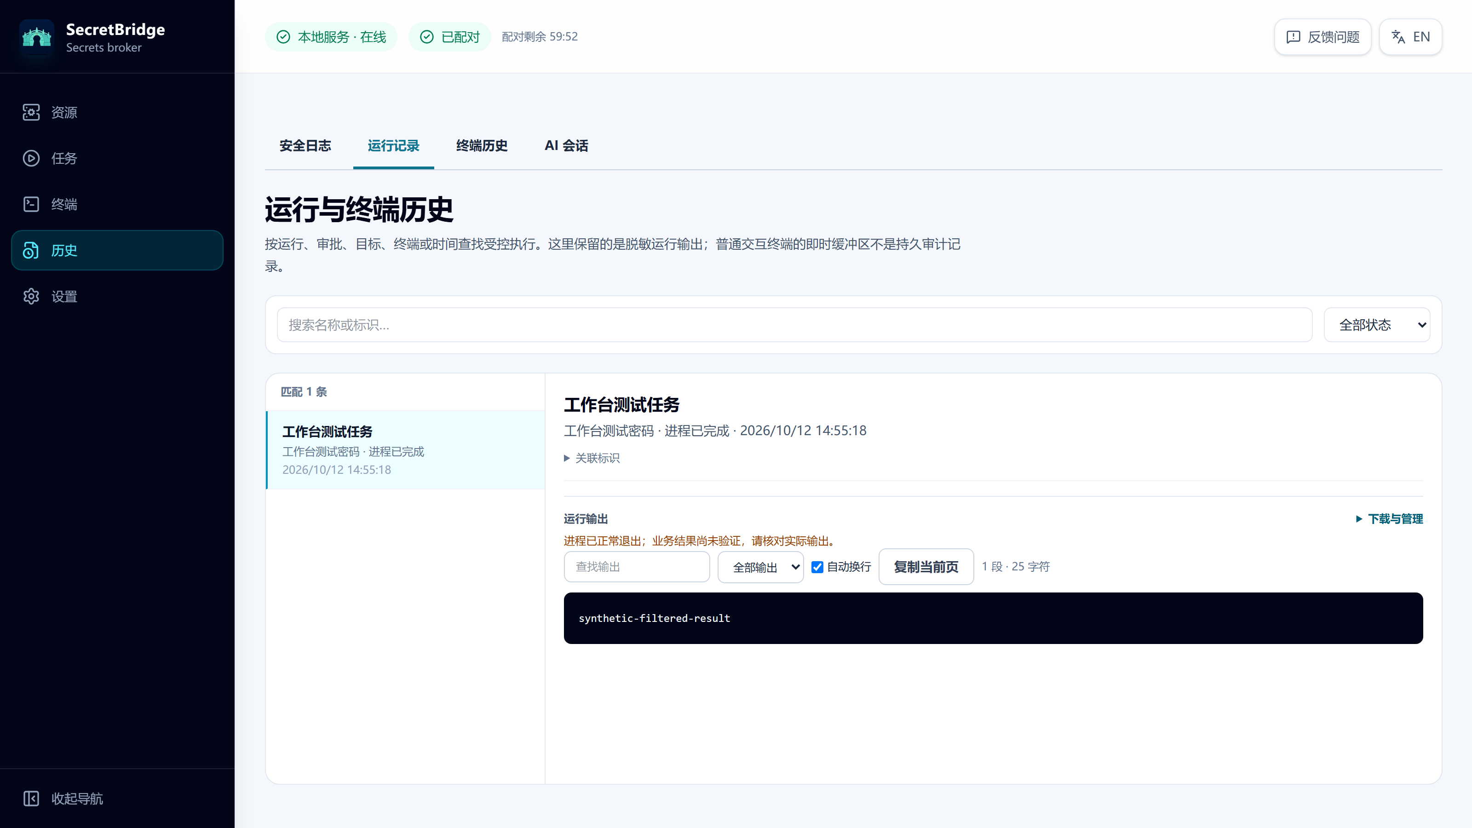Viewport: 1472px width, 828px height.
Task: Click the detail pane 工作台测试密码 subtitle line
Action: coord(715,431)
